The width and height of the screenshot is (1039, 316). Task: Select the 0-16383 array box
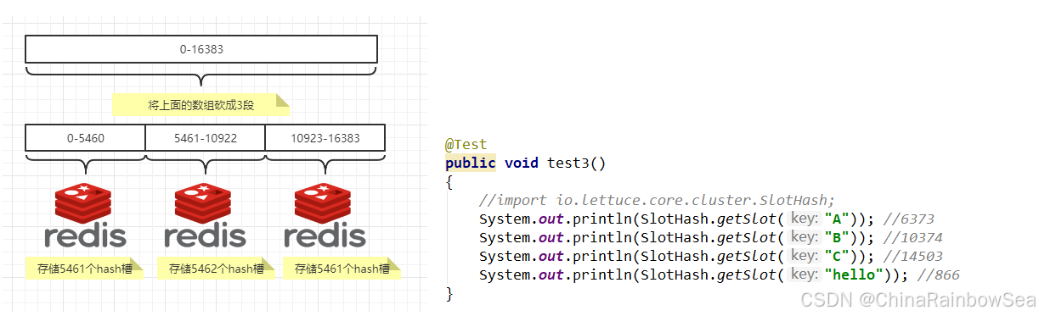coord(201,49)
